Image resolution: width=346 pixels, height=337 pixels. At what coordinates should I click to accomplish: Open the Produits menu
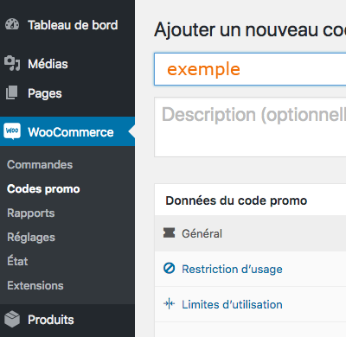67,320
